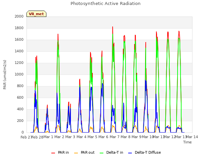Viewport: 212px width, 159px height.
Task: Click the Mar 9 x-axis label
Action: (136, 137)
